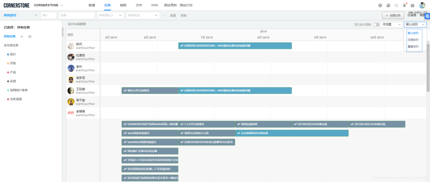
Task: Click the 所有任务 link
Action: tap(10, 36)
